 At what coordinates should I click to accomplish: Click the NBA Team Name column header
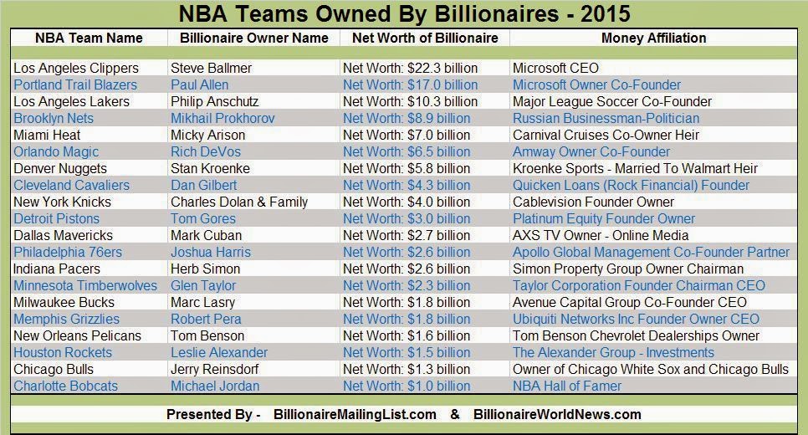point(89,38)
